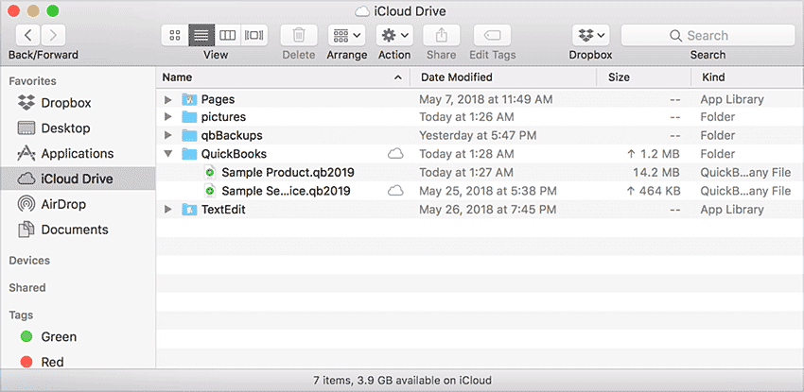This screenshot has height=392, width=804.
Task: Click the Delete trash toolbar icon
Action: 298,35
